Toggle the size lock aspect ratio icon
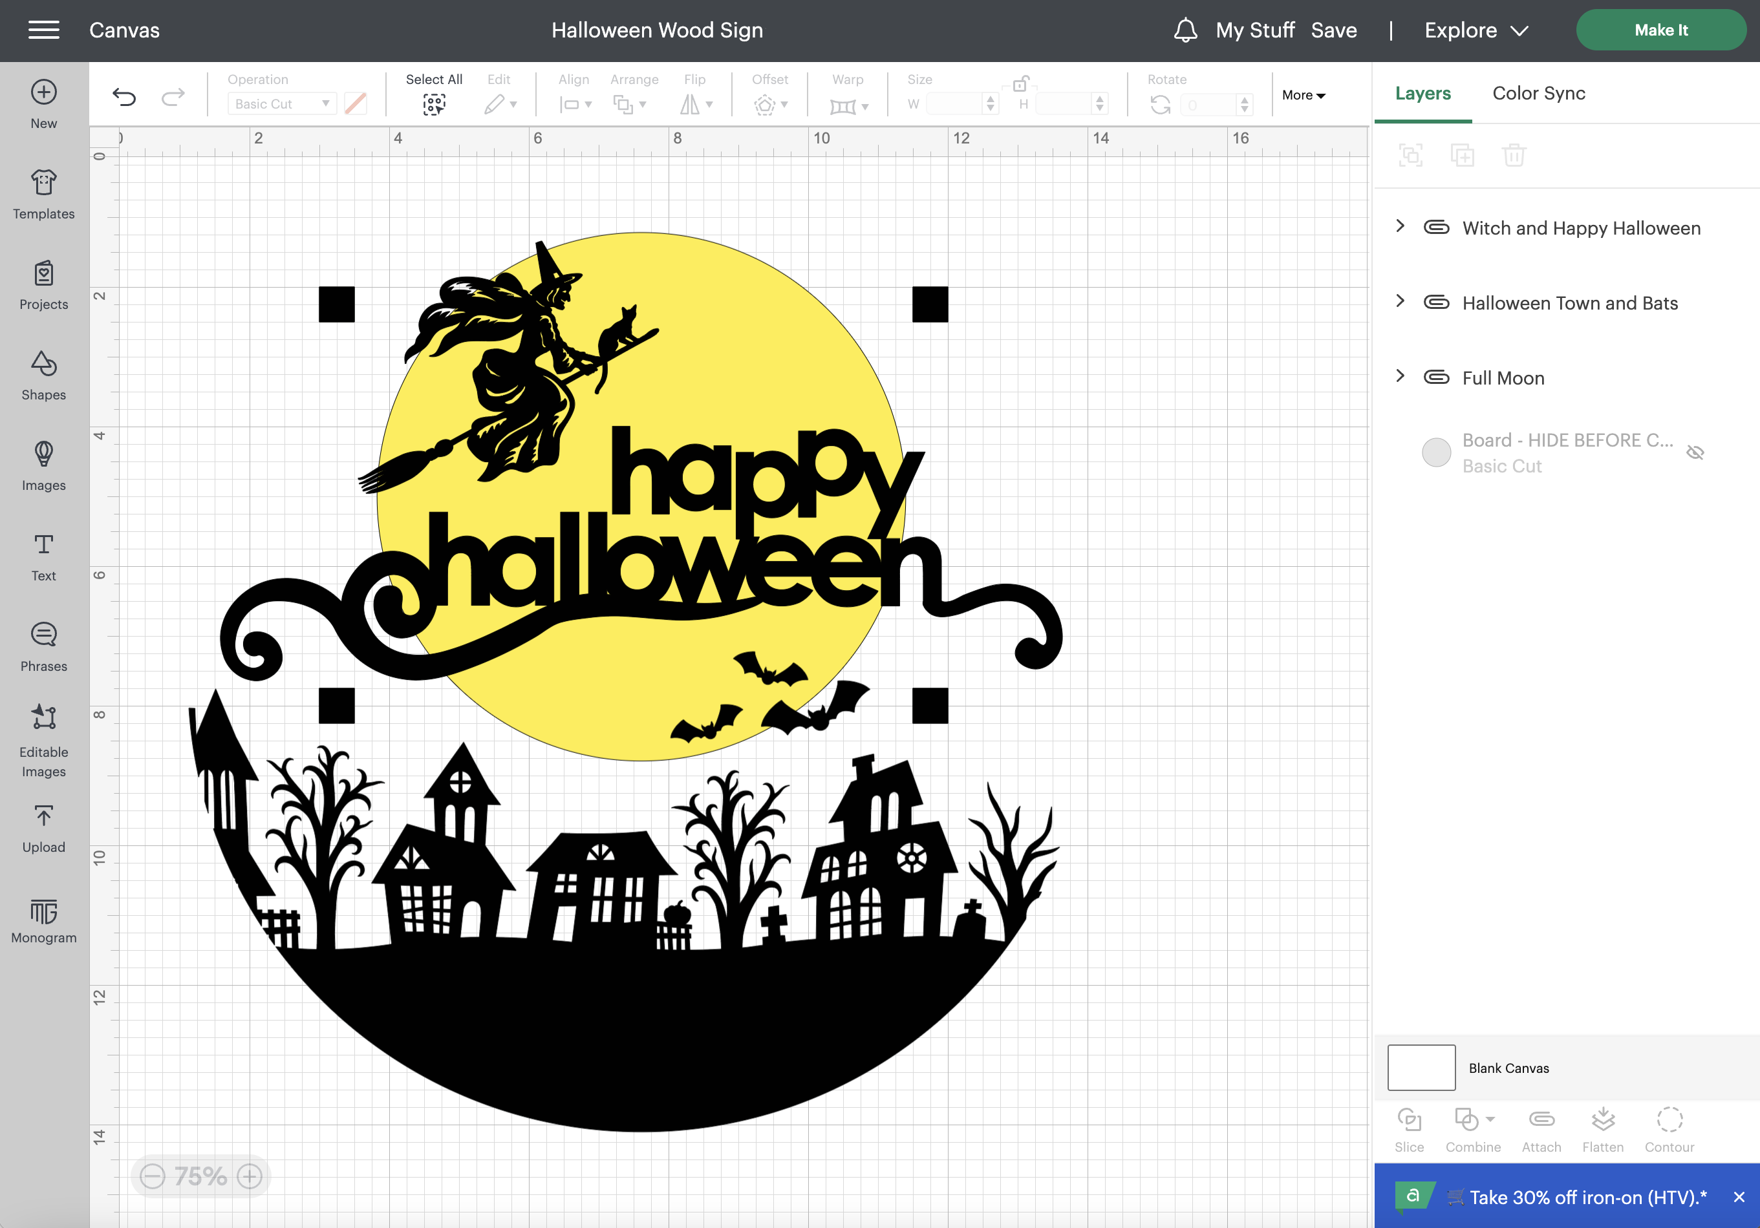 [1020, 83]
